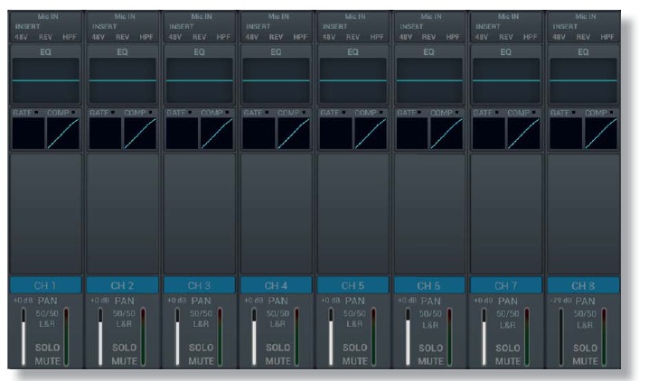Toggle 48V on CH 4 strip
Image resolution: width=649 pixels, height=381 pixels.
point(251,37)
